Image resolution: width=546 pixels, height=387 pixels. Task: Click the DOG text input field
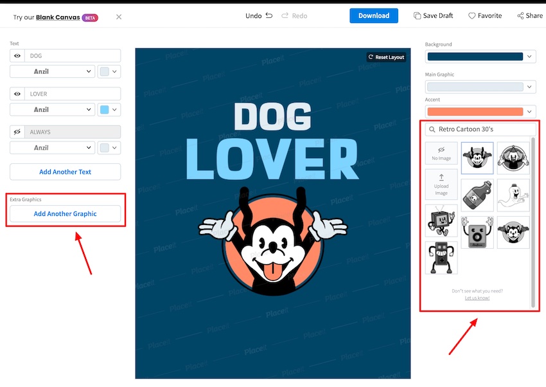[x=73, y=56]
